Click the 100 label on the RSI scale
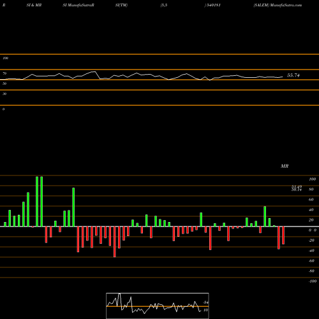Screen dimensions: 319x319 [5, 58]
